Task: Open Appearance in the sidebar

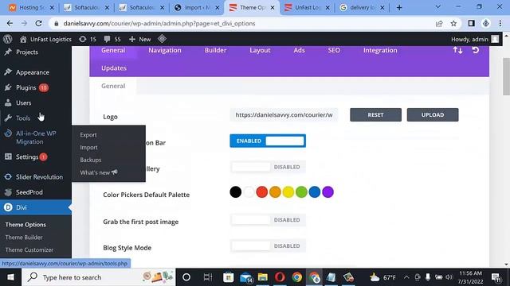Action: pyautogui.click(x=33, y=72)
